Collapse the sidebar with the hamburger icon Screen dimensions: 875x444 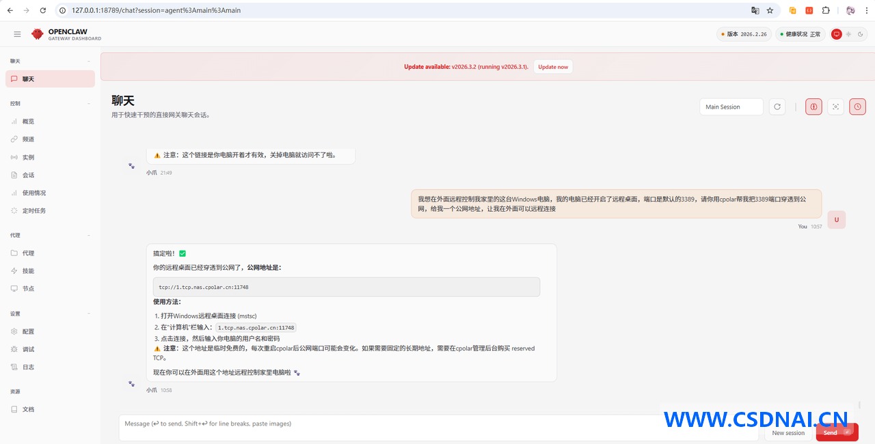tap(17, 34)
